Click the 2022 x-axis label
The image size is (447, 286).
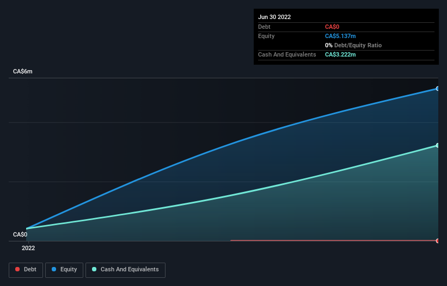click(28, 248)
